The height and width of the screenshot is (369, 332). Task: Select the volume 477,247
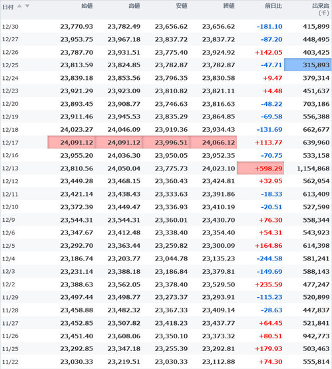pyautogui.click(x=316, y=284)
